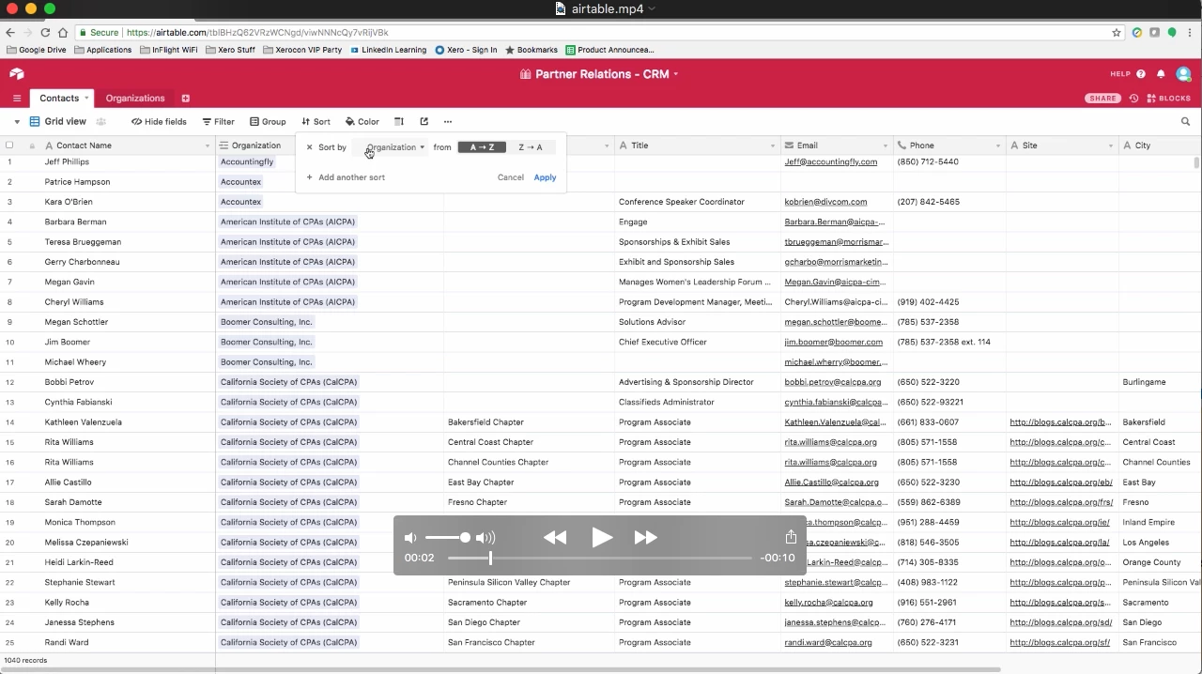Open the Chrome three-dot menu
This screenshot has height=674, width=1202.
point(1189,32)
